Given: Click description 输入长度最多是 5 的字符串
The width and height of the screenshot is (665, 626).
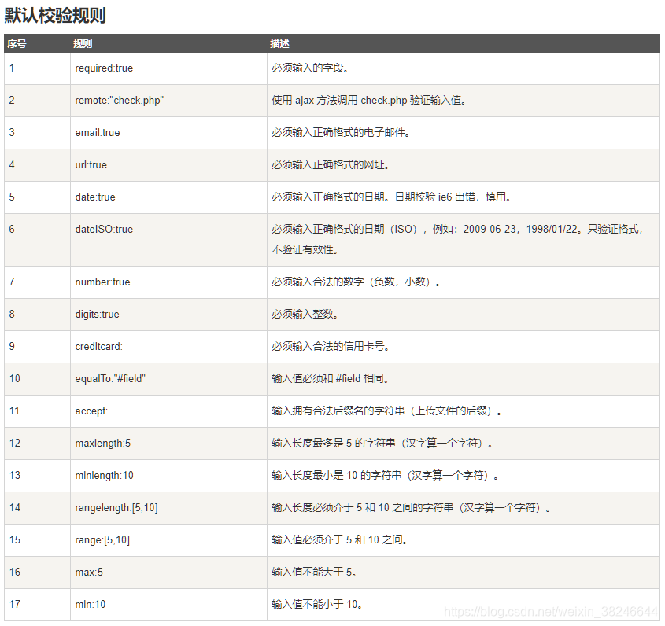Looking at the screenshot, I should (382, 444).
